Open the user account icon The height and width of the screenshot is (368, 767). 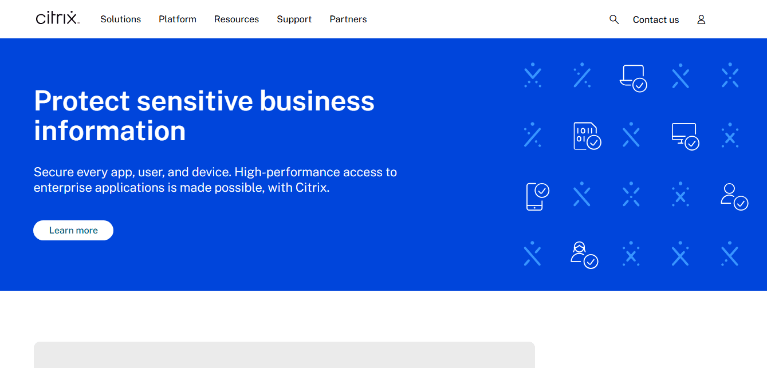pos(701,19)
